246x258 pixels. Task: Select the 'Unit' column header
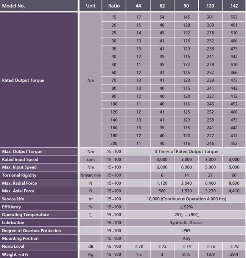click(90, 6)
